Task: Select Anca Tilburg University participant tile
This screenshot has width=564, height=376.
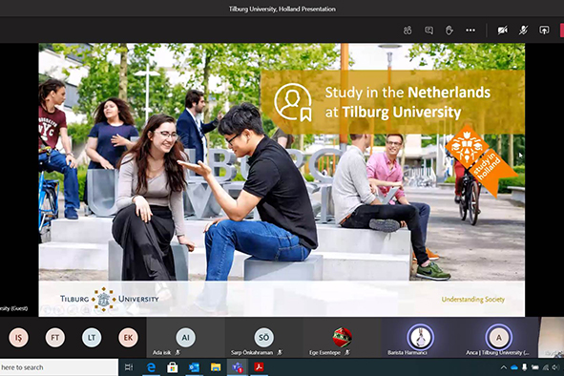Action: click(499, 338)
